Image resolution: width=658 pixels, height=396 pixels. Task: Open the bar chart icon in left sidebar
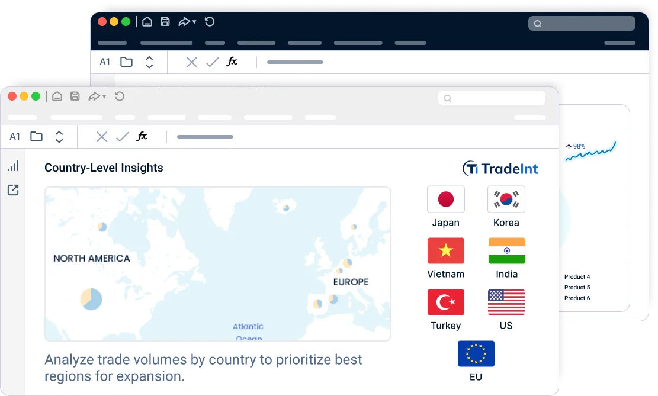tap(13, 166)
